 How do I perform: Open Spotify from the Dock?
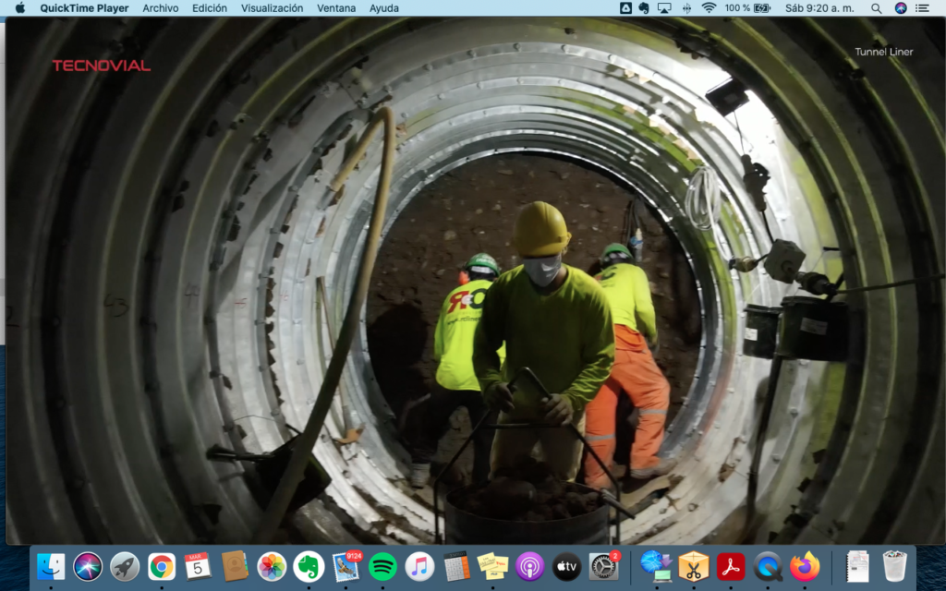coord(382,567)
